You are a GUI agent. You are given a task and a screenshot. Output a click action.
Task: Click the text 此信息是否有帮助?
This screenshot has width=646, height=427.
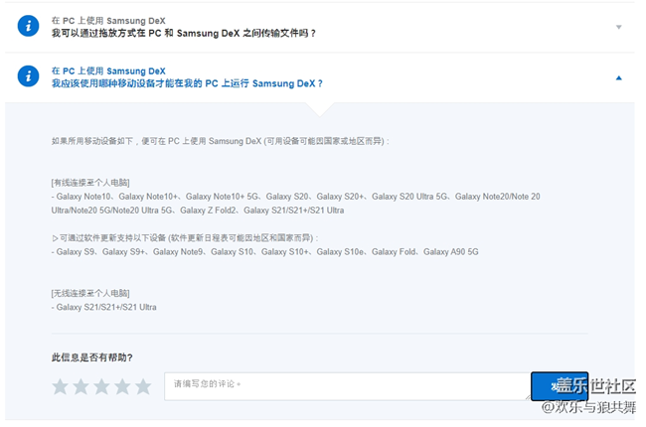[x=91, y=357]
